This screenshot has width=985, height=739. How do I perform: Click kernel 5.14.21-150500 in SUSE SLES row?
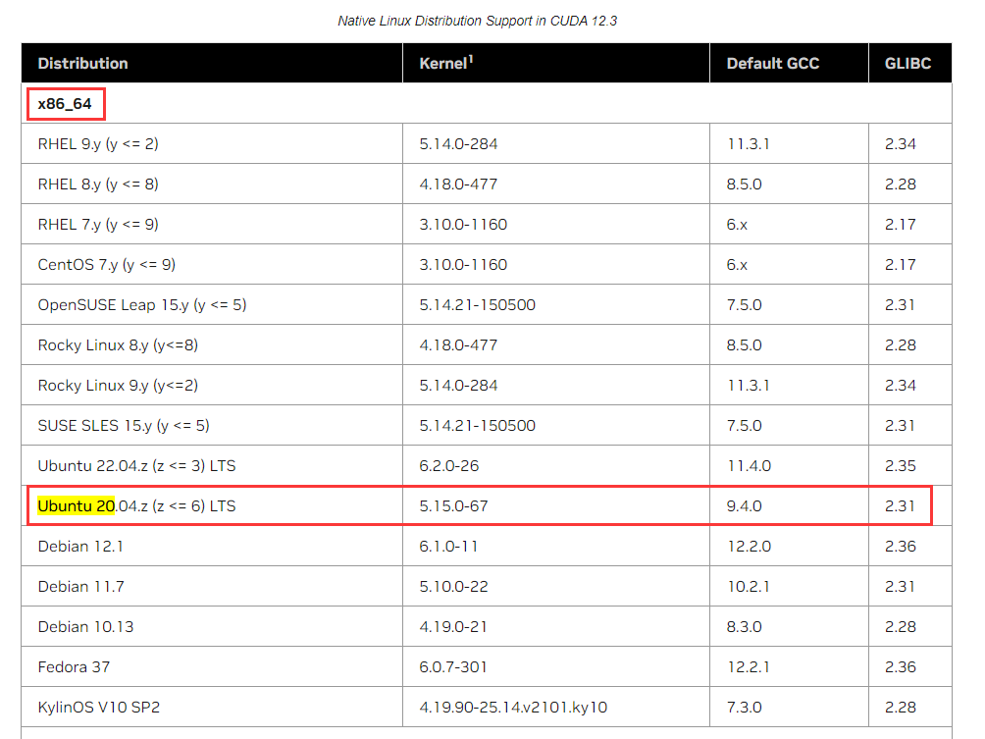click(x=478, y=425)
